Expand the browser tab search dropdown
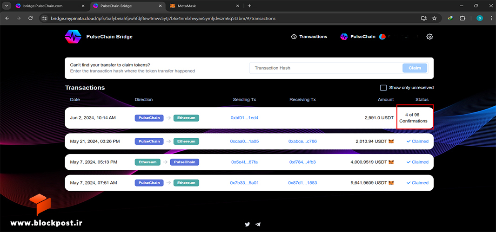Viewport: 496px width, 232px height. (x=7, y=6)
